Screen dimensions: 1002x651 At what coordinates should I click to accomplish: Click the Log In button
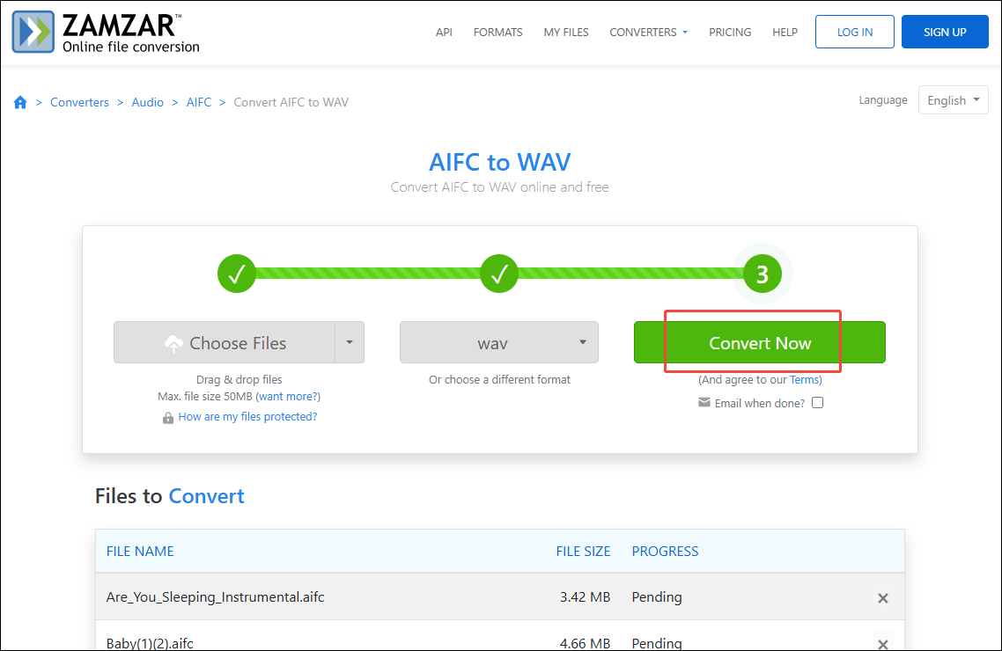854,32
